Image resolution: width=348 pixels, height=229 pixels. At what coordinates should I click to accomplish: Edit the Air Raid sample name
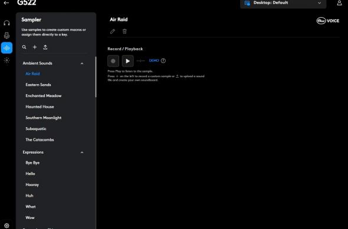113,31
